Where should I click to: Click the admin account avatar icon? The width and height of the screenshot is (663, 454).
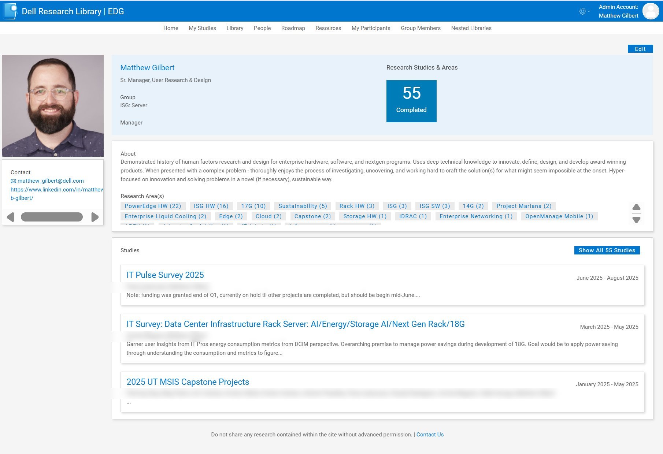[x=651, y=11]
